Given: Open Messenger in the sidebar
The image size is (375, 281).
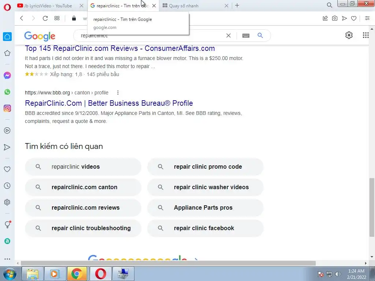Looking at the screenshot, I should [7, 75].
